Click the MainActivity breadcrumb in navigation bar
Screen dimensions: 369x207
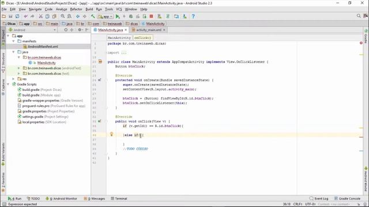tap(153, 24)
